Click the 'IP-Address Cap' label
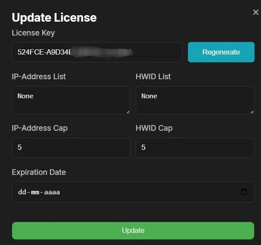 [x=40, y=128]
